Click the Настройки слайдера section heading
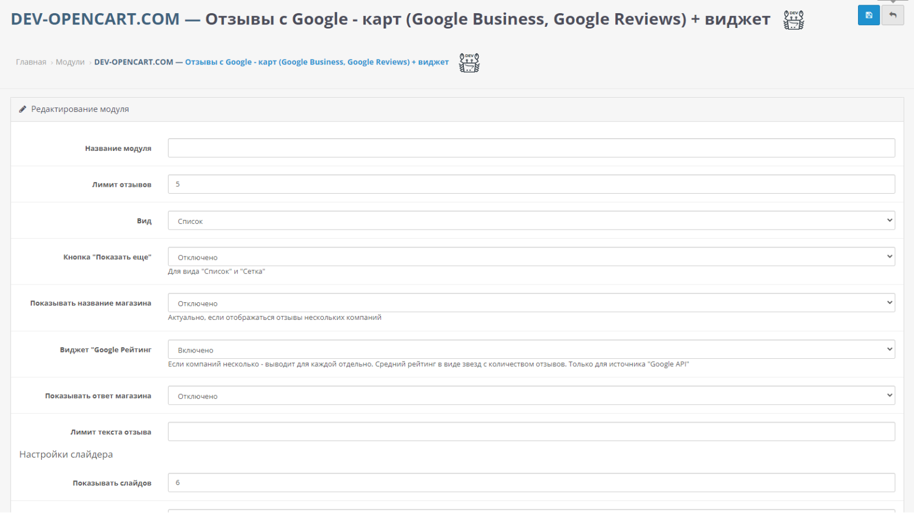 pos(66,455)
